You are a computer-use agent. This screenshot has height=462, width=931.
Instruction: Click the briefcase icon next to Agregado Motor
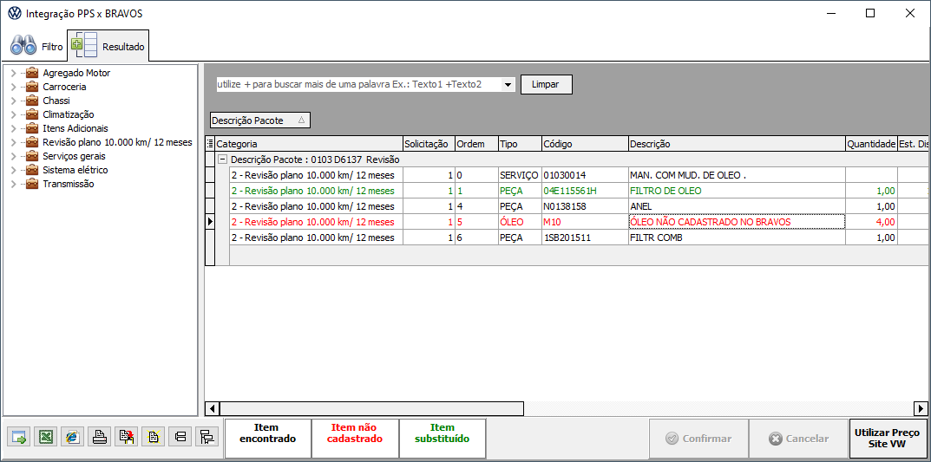pyautogui.click(x=32, y=73)
